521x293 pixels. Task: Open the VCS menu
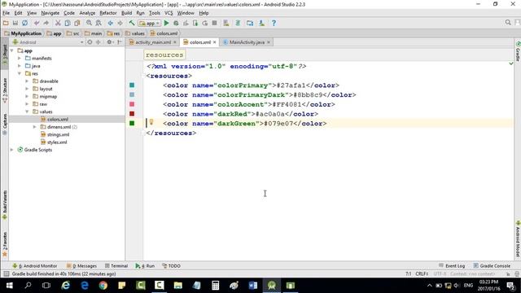coord(169,13)
